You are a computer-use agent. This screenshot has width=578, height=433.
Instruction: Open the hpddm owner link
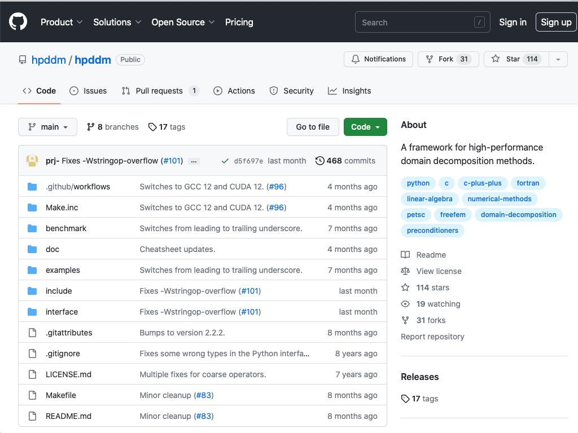[x=49, y=60]
